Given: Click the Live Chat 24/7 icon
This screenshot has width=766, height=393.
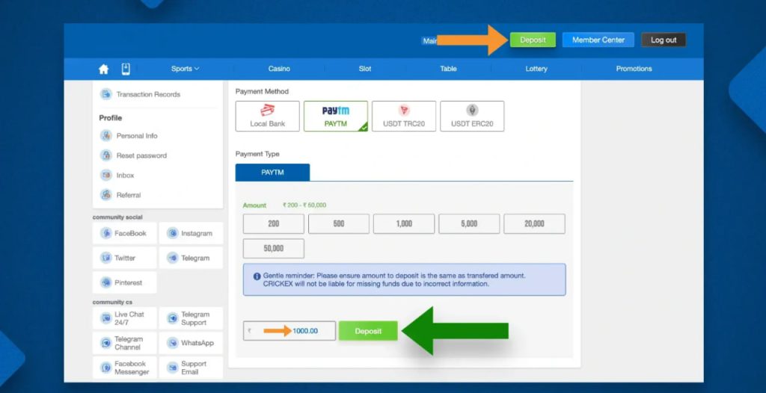Looking at the screenshot, I should tap(106, 318).
